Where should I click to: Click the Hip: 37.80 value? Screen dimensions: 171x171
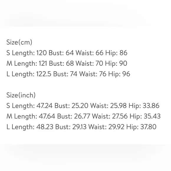pos(142,127)
